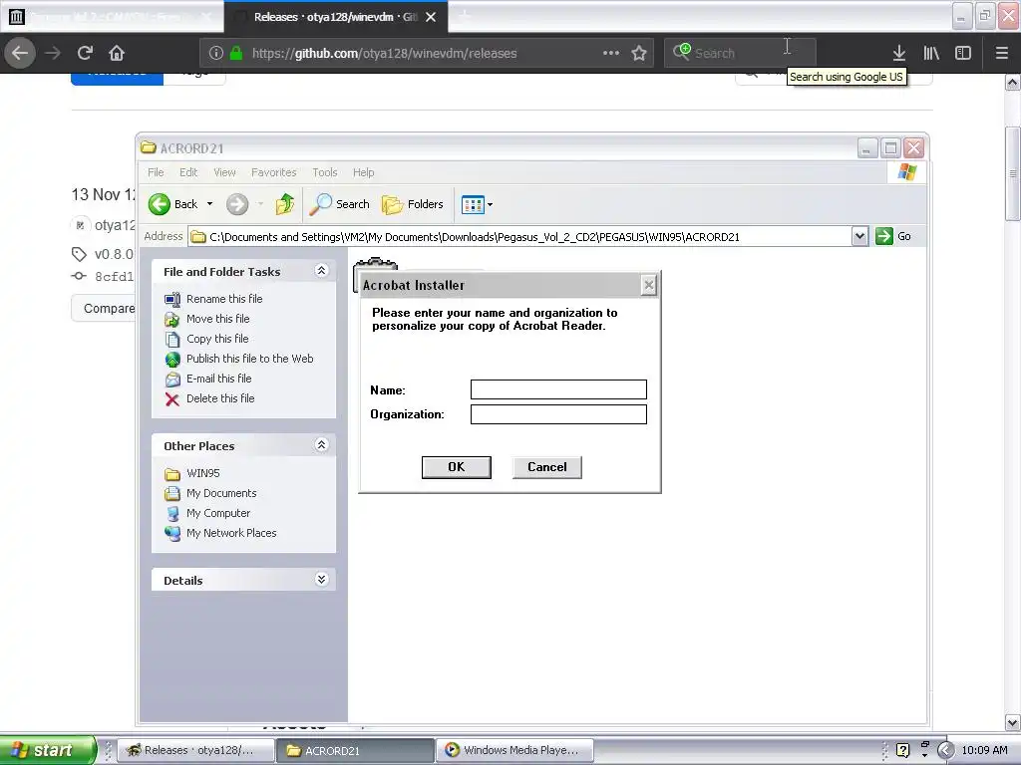Collapse File and Folder Tasks panel
The width and height of the screenshot is (1021, 765).
coord(321,271)
